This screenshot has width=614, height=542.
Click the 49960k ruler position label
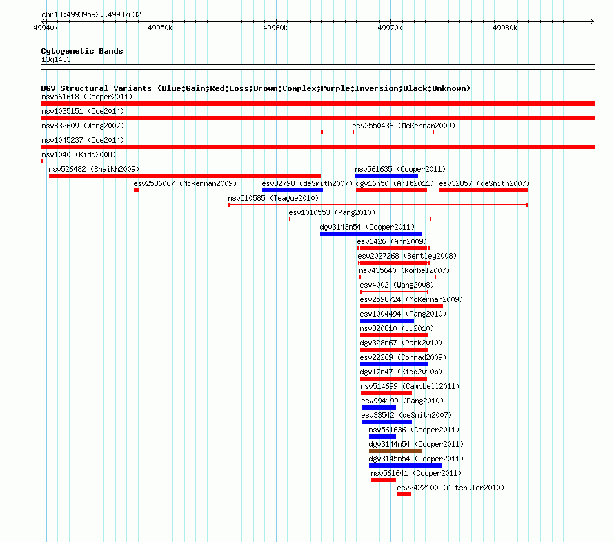pyautogui.click(x=275, y=28)
